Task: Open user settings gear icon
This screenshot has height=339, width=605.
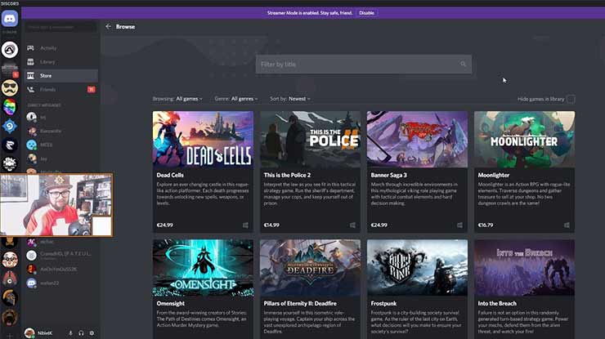Action: click(x=92, y=332)
